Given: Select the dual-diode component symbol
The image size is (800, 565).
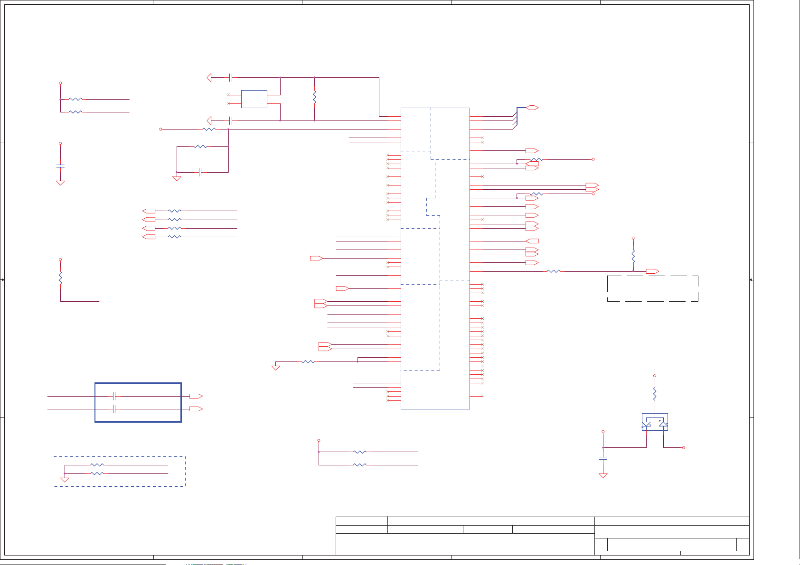Looking at the screenshot, I should pyautogui.click(x=655, y=422).
